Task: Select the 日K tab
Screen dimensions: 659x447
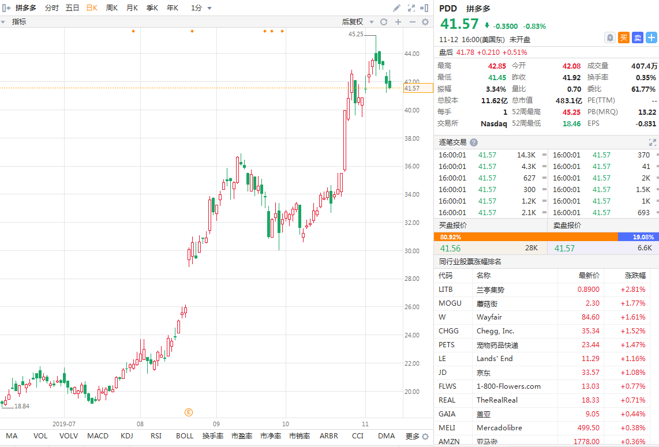Action: [92, 8]
